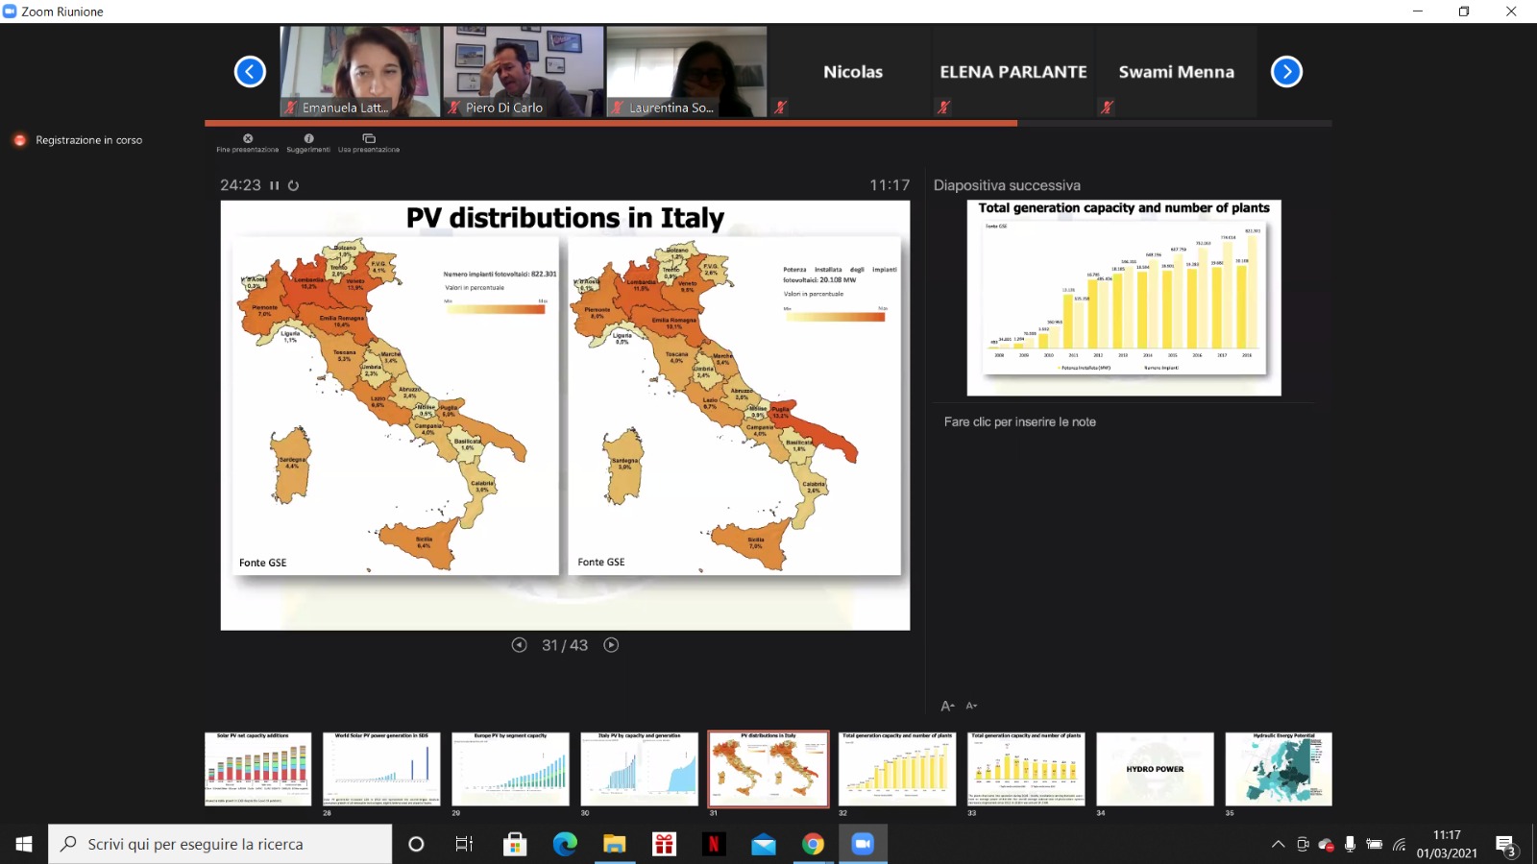
Task: Expand hidden system tray icons
Action: click(x=1278, y=844)
